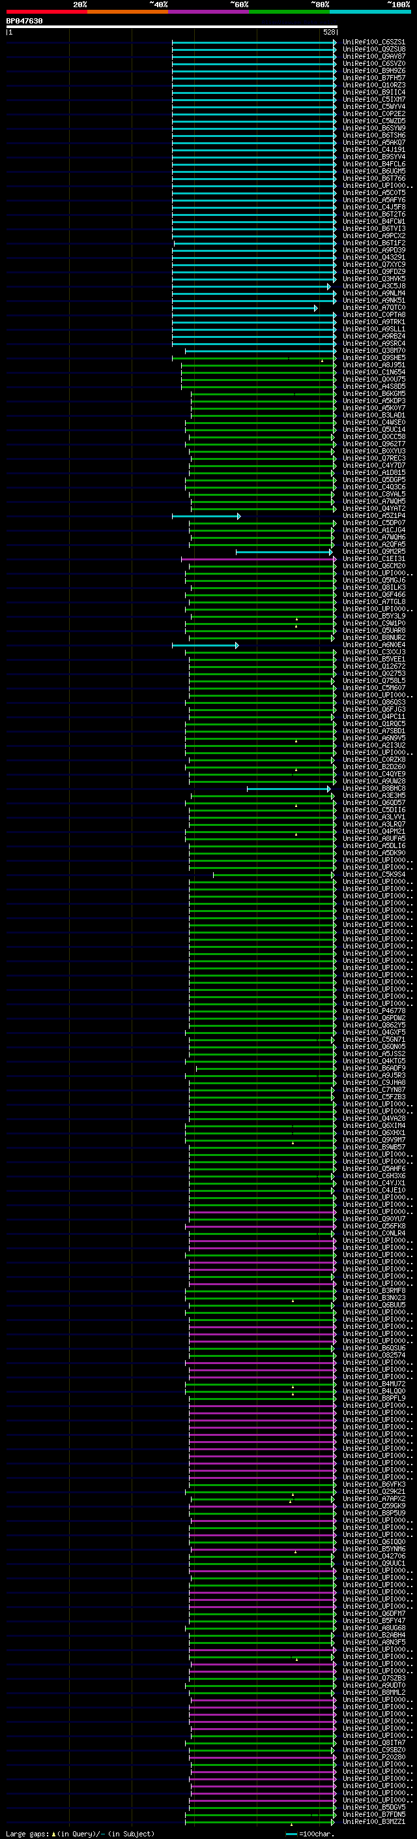
Task: Open hit UniRef100_C4J191
Action: click(x=373, y=150)
